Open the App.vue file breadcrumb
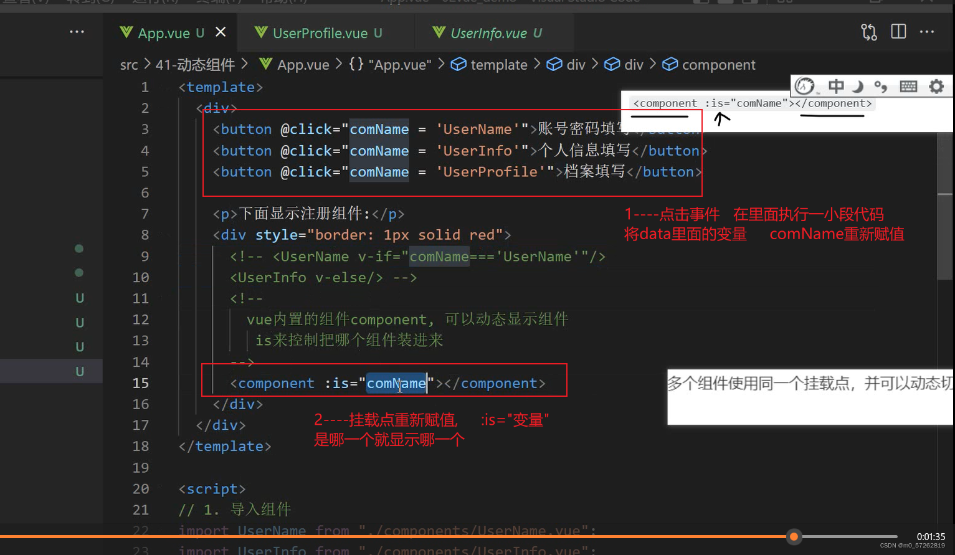Image resolution: width=955 pixels, height=555 pixels. tap(303, 65)
